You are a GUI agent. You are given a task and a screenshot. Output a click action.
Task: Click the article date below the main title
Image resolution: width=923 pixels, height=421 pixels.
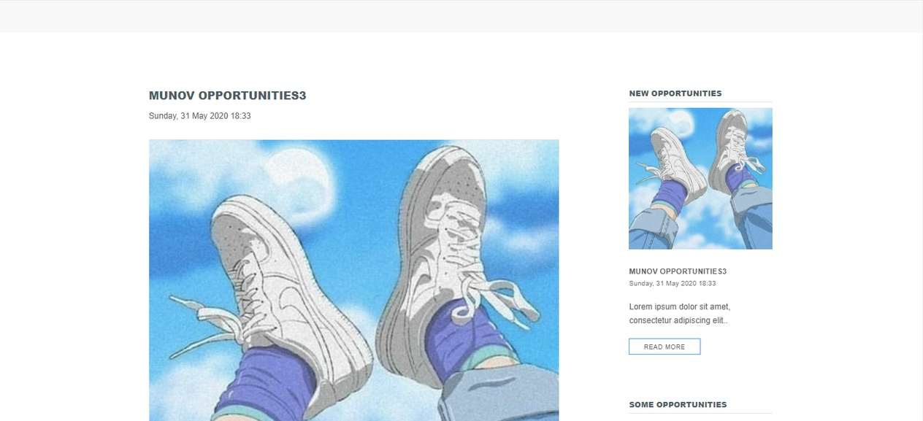[x=200, y=116]
